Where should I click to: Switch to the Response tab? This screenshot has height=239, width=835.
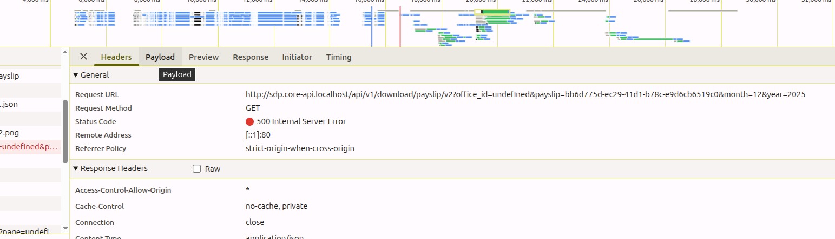coord(251,57)
